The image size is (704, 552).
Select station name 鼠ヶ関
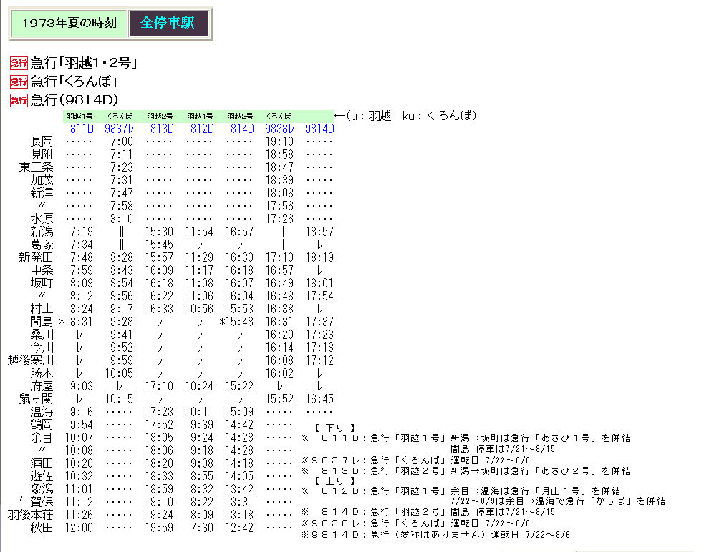pos(36,399)
